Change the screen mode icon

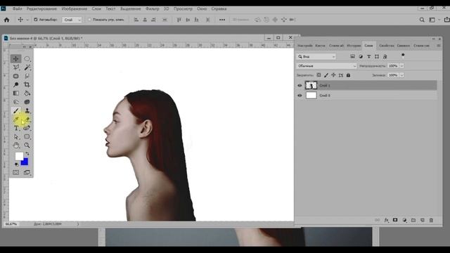tap(27, 172)
